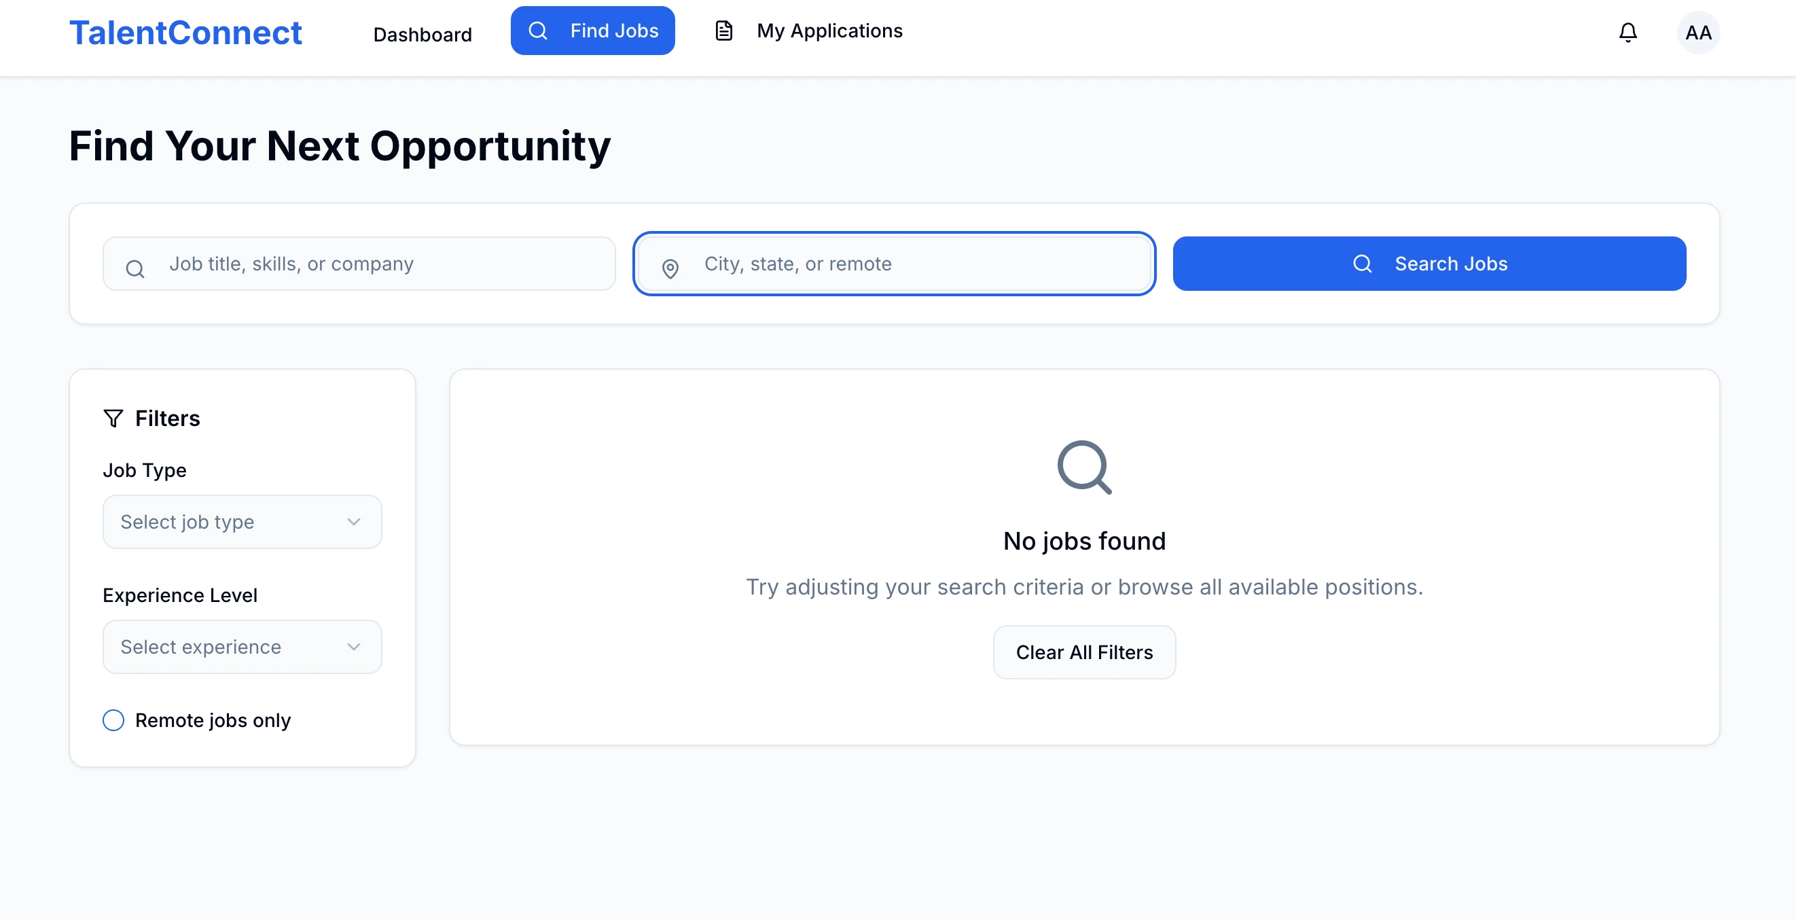Click the Clear All Filters button
The width and height of the screenshot is (1796, 920).
pyautogui.click(x=1084, y=652)
